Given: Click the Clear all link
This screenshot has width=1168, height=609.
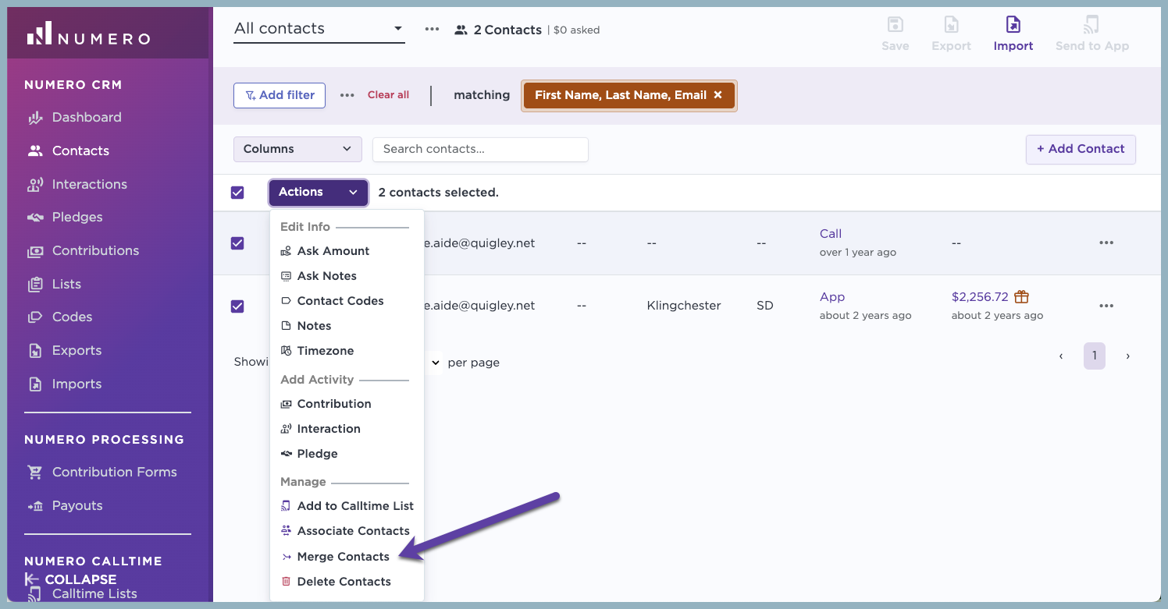Looking at the screenshot, I should (x=388, y=95).
